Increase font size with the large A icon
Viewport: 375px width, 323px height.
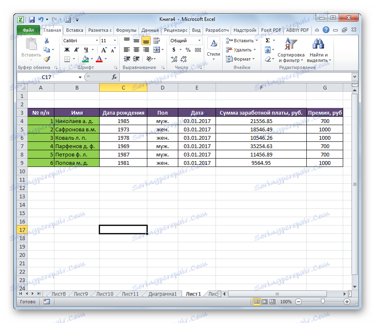pyautogui.click(x=104, y=50)
